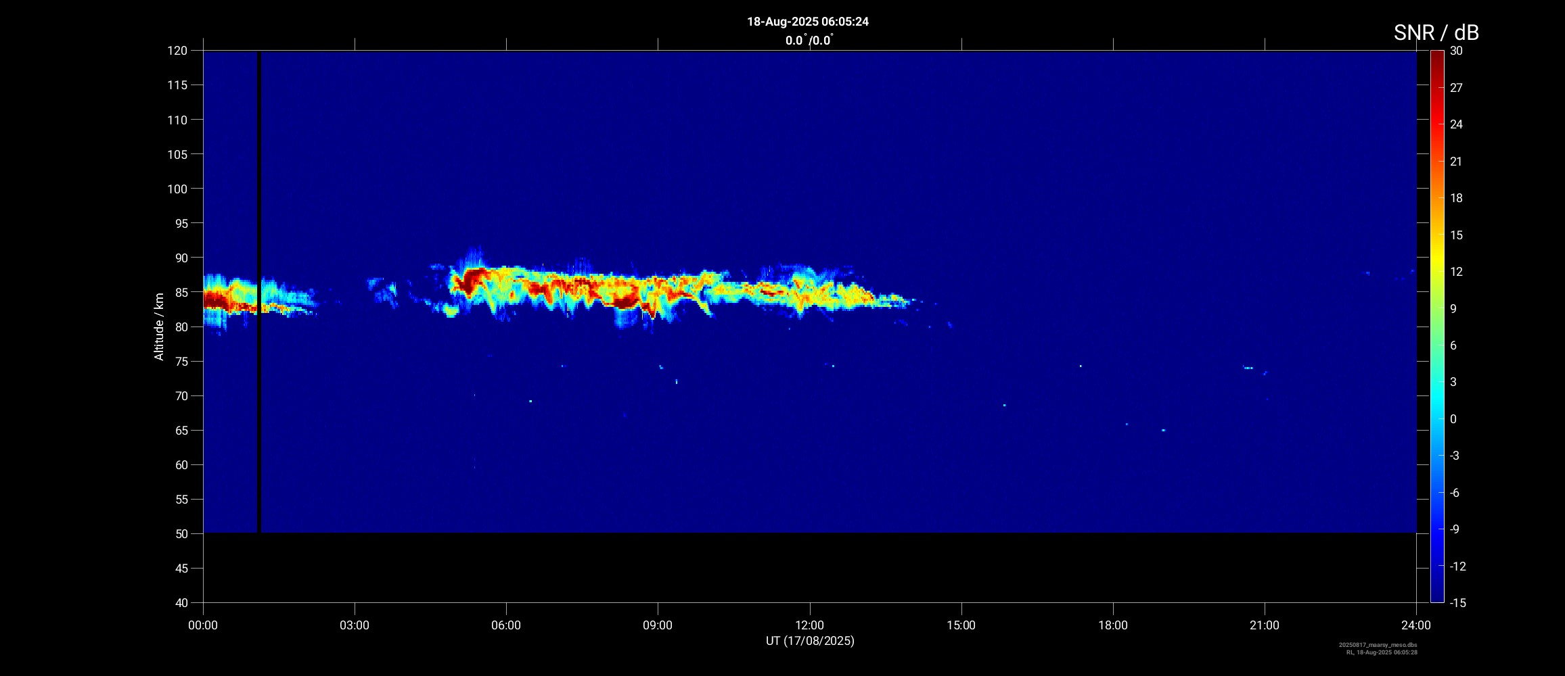Click altitude tick label '95'

pyautogui.click(x=181, y=223)
